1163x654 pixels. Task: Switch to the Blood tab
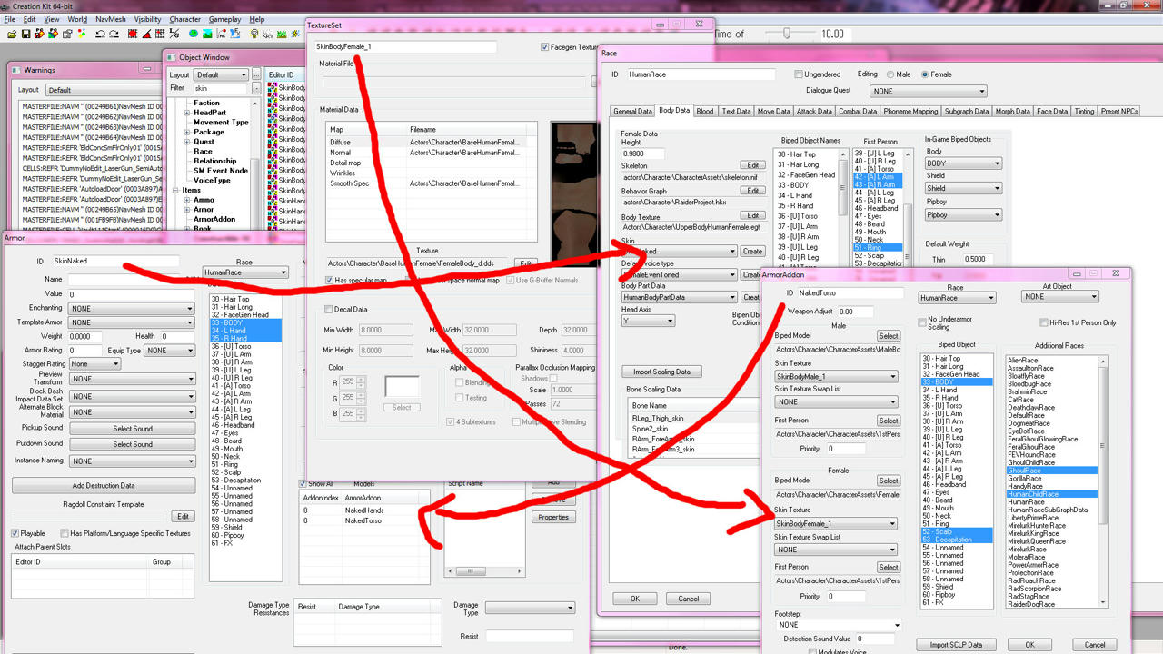(x=705, y=111)
